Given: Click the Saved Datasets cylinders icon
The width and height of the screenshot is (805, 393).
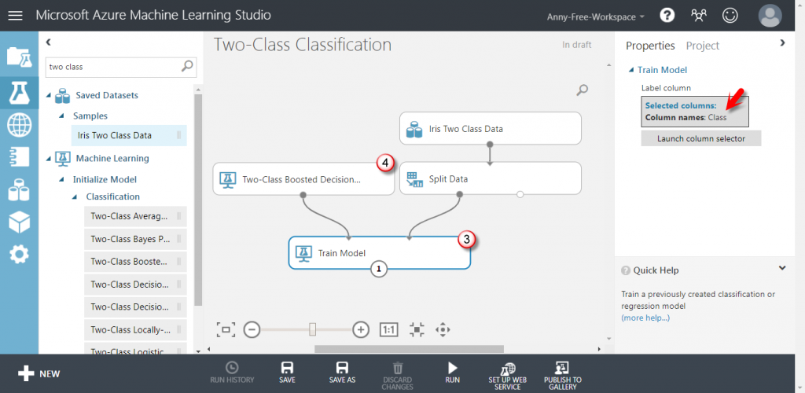Looking at the screenshot, I should tap(63, 95).
